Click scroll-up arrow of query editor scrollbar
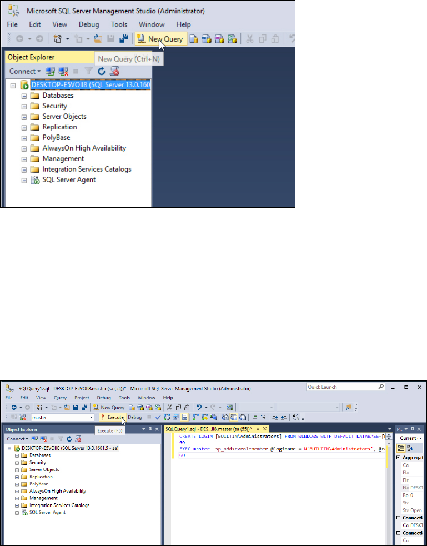This screenshot has width=427, height=546. click(x=389, y=443)
